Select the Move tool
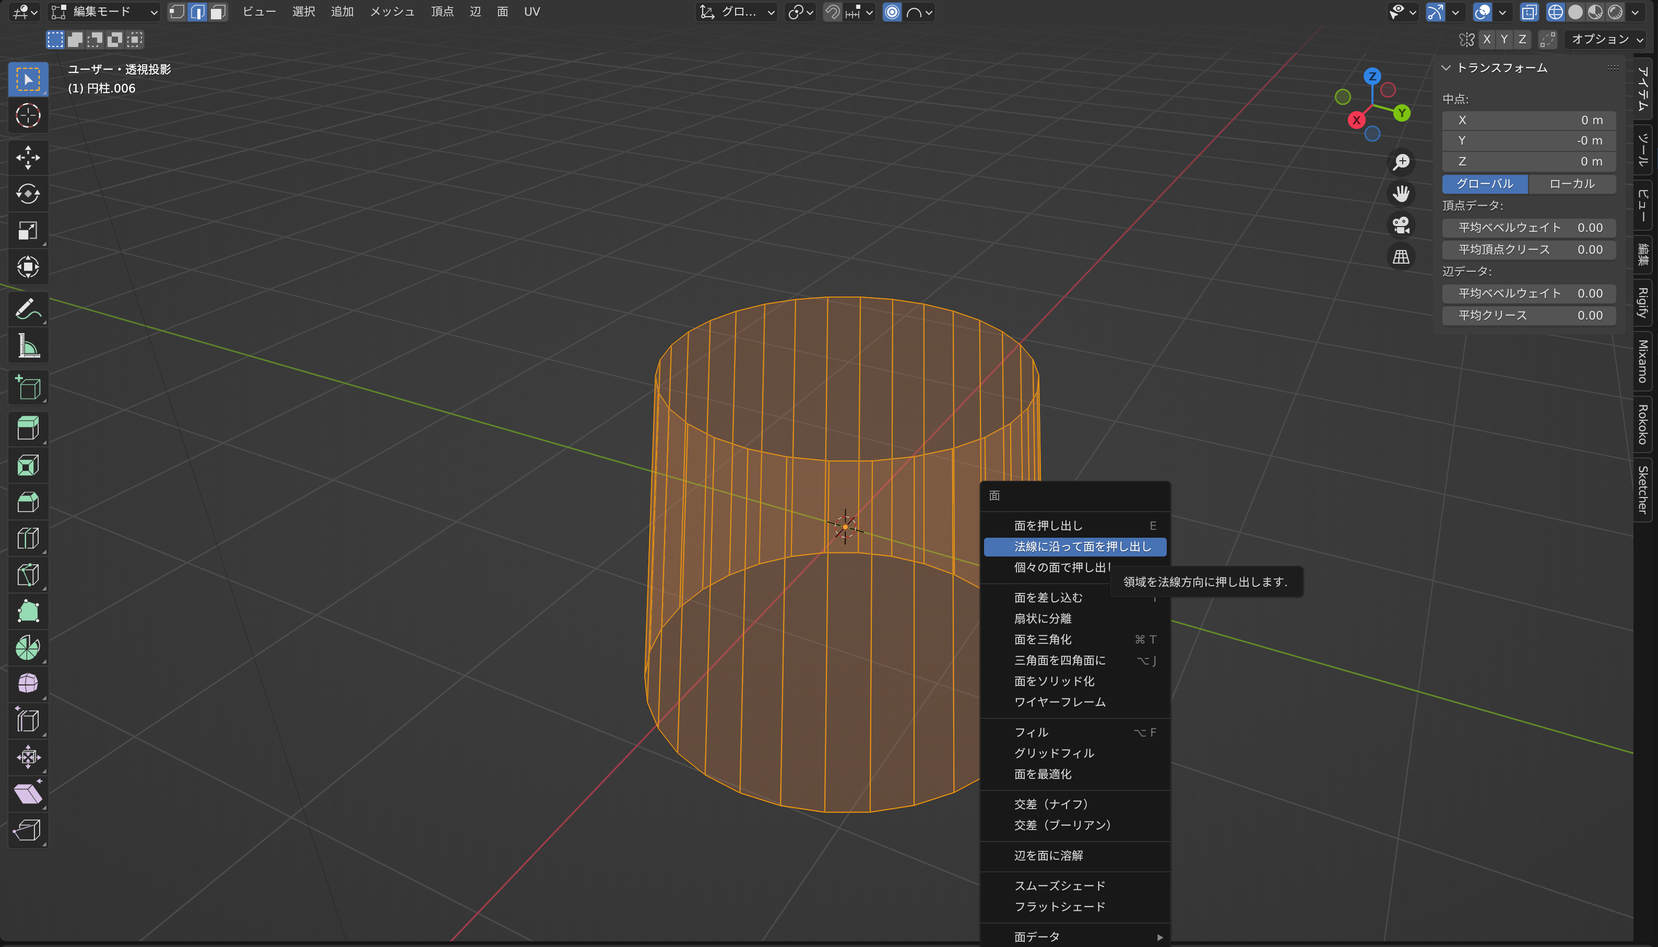Image resolution: width=1658 pixels, height=947 pixels. point(28,158)
